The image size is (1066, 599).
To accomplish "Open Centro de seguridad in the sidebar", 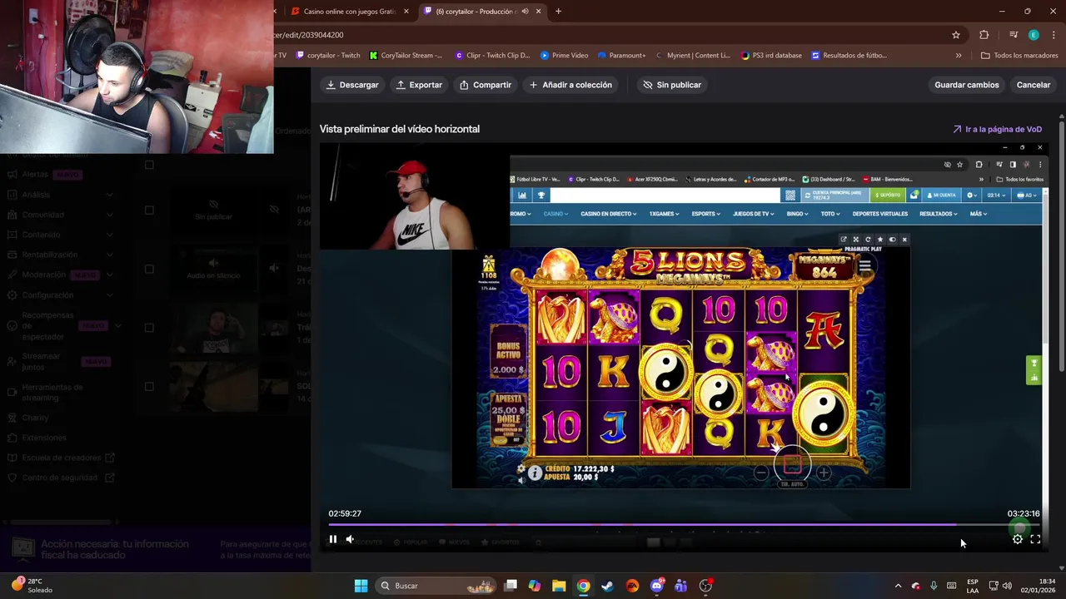I will (62, 478).
